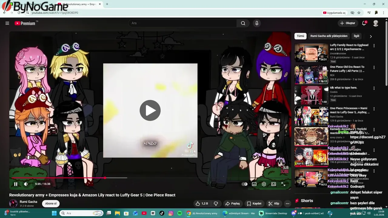The height and width of the screenshot is (218, 388).
Task: Start voice search with the microphone icon
Action: [257, 23]
